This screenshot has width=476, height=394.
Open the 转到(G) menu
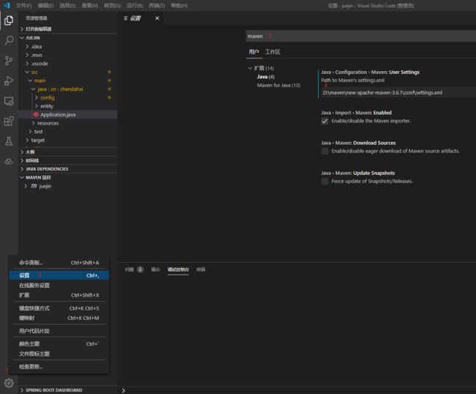point(112,5)
